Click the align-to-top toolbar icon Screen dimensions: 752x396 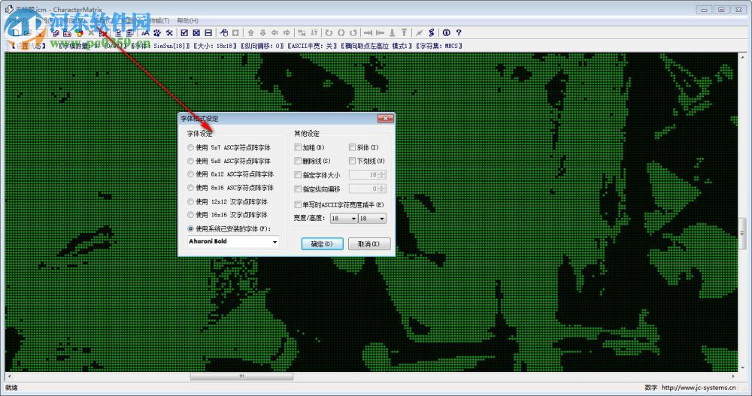[x=404, y=32]
